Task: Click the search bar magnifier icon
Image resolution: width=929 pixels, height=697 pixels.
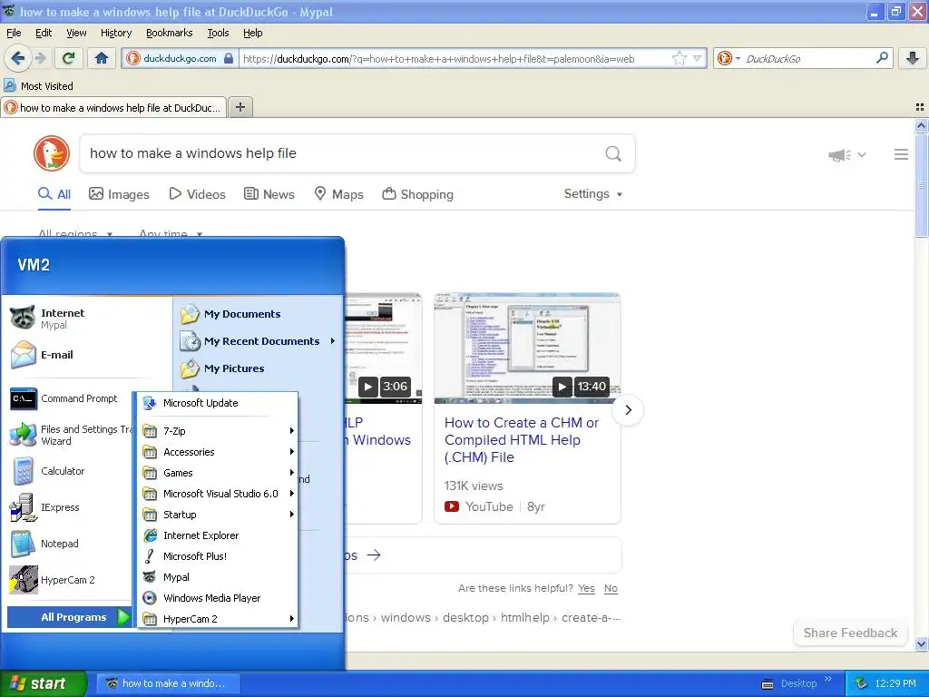Action: pos(882,58)
